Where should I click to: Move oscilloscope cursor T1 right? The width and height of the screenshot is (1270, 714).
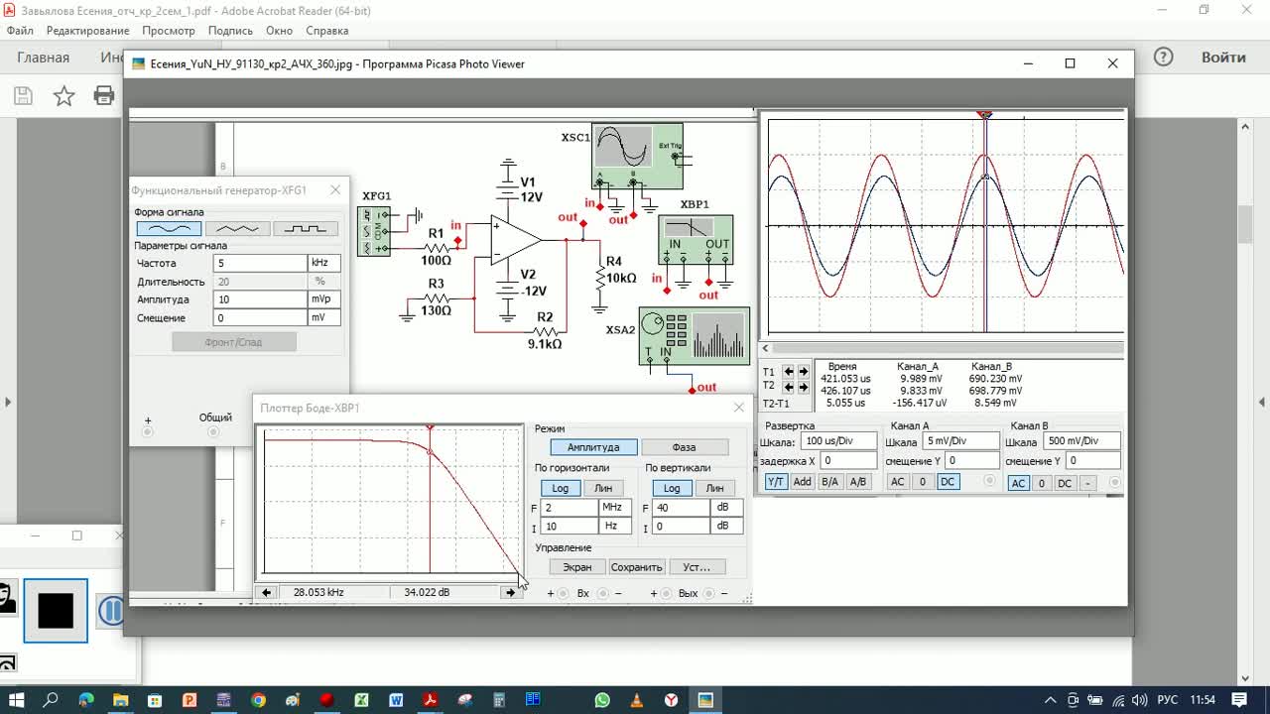pos(803,372)
